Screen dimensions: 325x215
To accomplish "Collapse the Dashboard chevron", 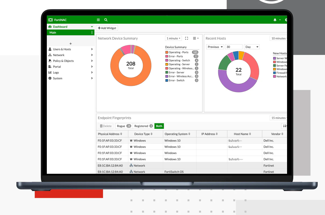I will [x=92, y=27].
